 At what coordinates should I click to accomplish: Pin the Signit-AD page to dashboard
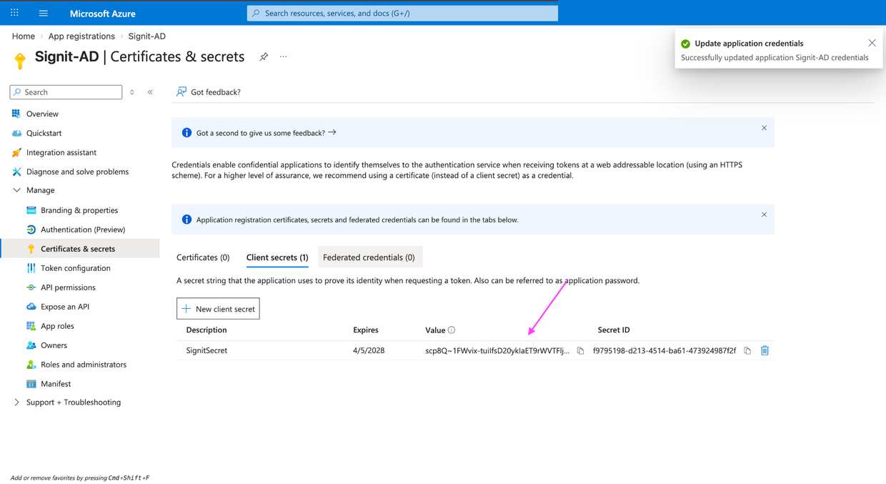coord(264,56)
